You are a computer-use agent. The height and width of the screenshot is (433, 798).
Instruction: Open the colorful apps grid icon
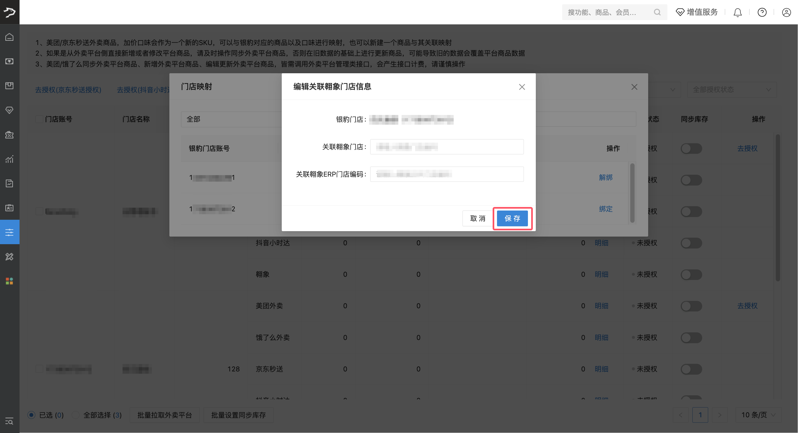click(9, 281)
